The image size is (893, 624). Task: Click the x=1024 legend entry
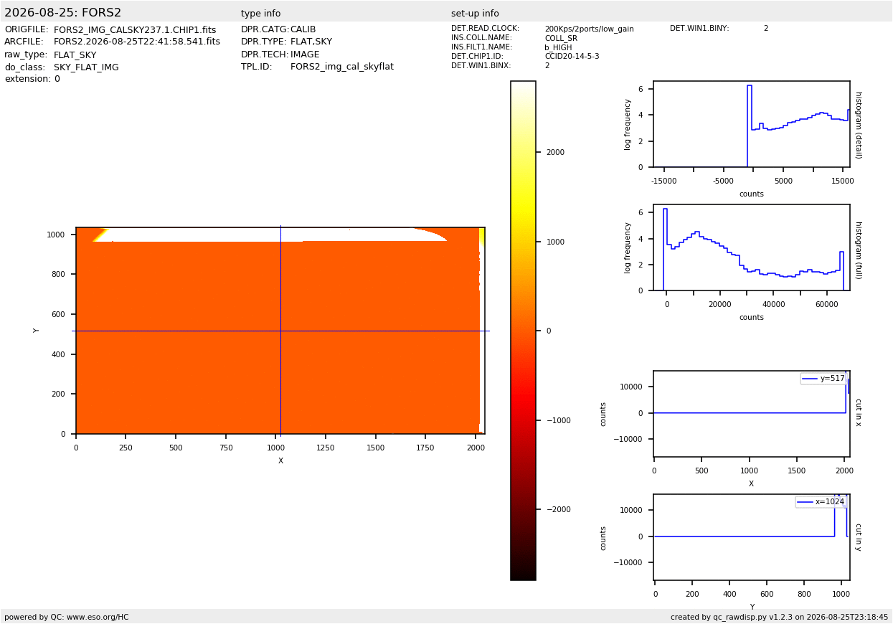pyautogui.click(x=821, y=502)
